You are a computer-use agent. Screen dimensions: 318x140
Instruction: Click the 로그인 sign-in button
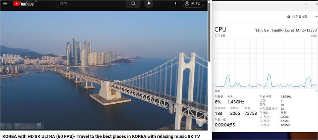193,4
